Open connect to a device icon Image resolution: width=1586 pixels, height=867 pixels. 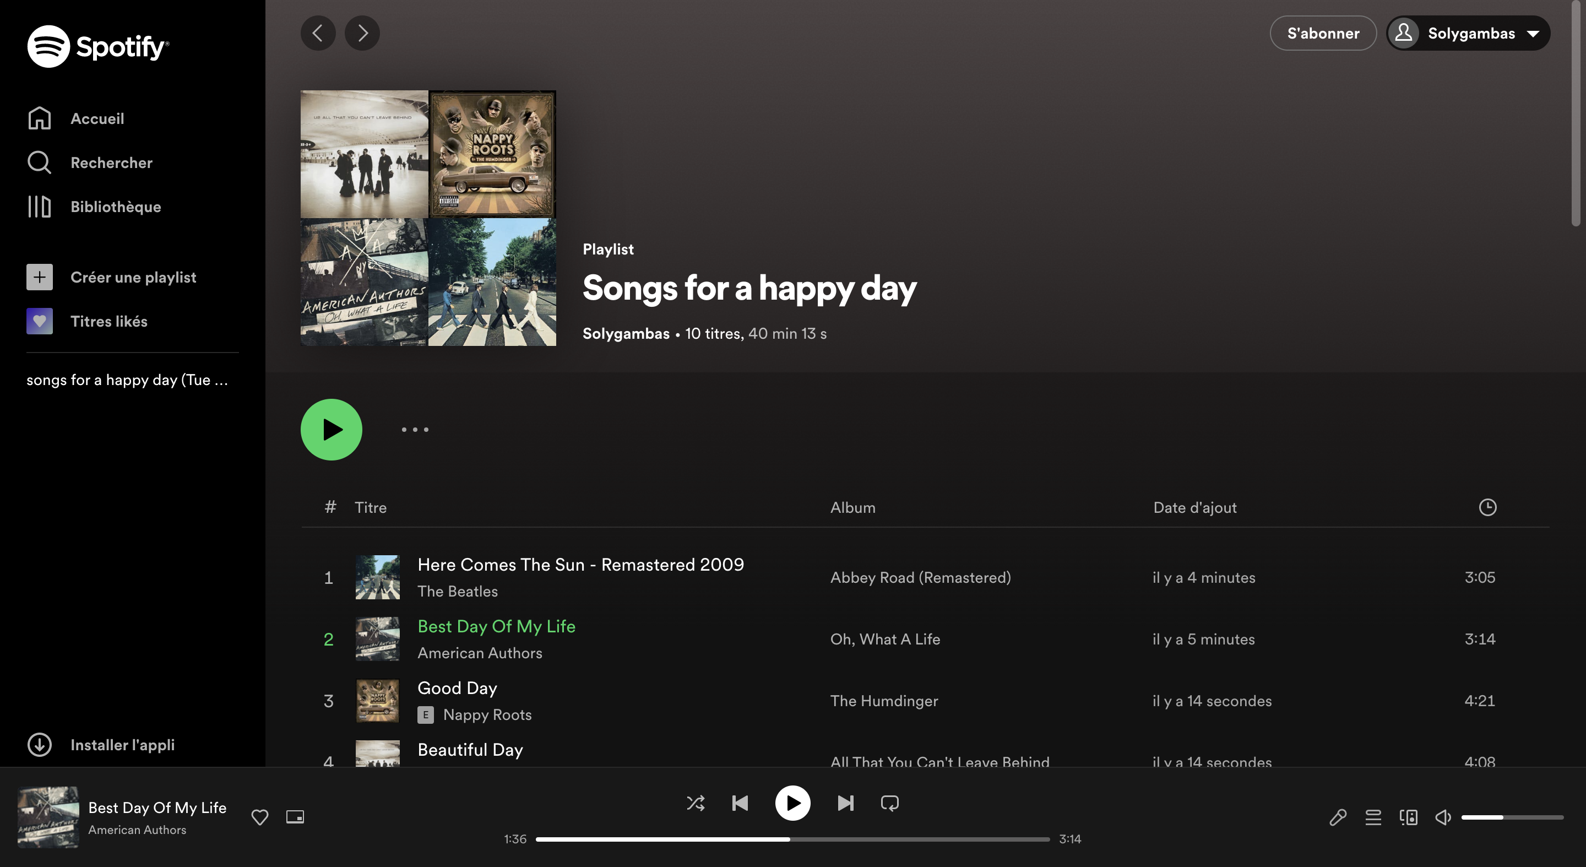pos(1408,818)
